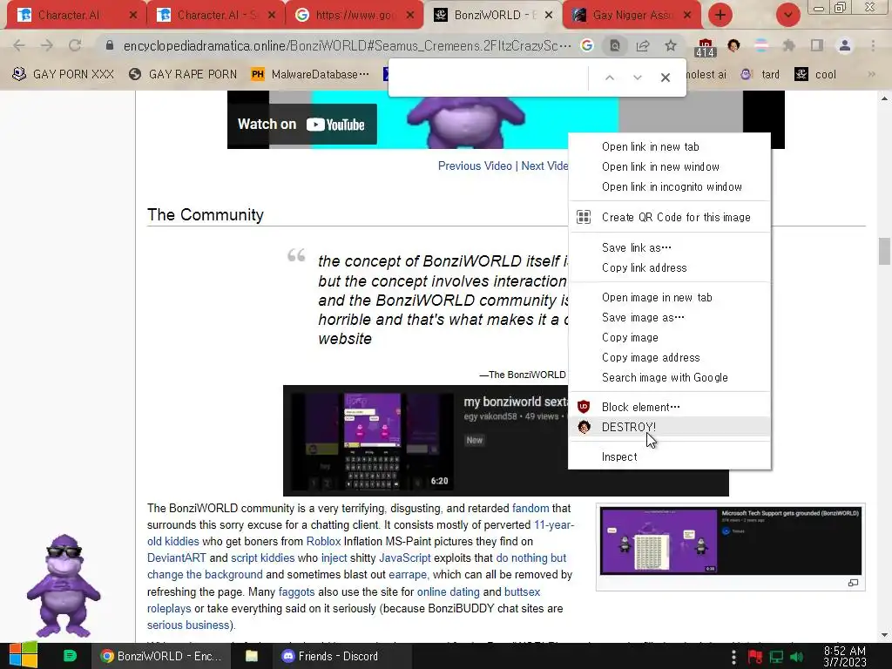Select Search image with Google
This screenshot has height=669, width=892.
(x=670, y=377)
